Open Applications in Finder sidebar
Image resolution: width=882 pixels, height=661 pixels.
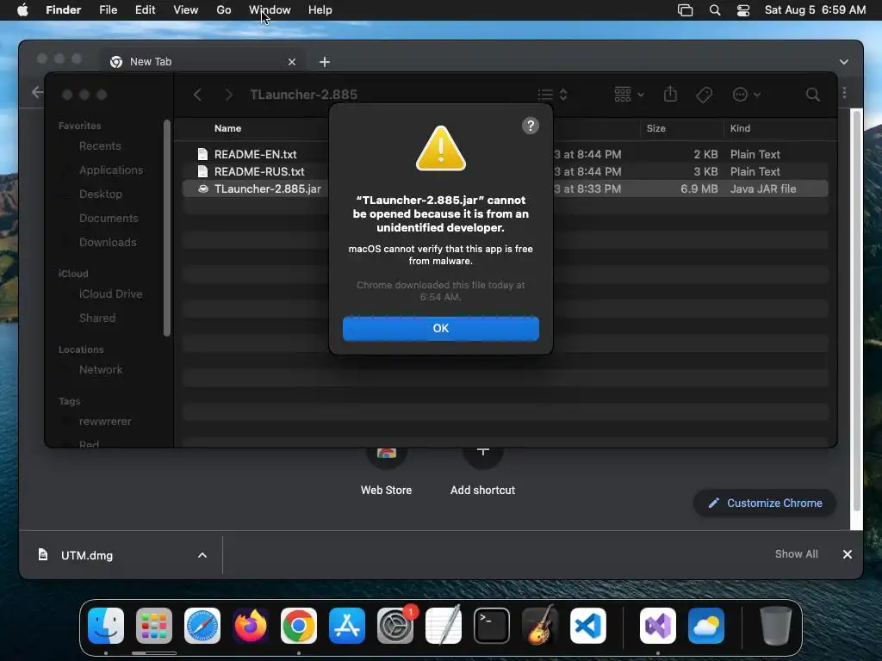(x=111, y=170)
